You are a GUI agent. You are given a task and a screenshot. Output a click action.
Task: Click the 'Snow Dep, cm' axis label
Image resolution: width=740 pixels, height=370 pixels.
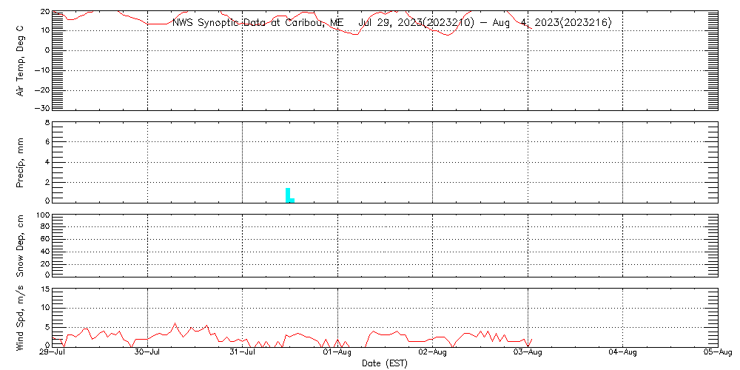pos(20,246)
